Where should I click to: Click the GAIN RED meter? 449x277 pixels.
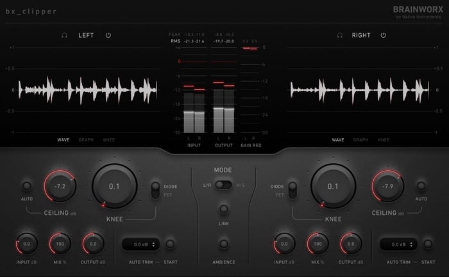[250, 90]
